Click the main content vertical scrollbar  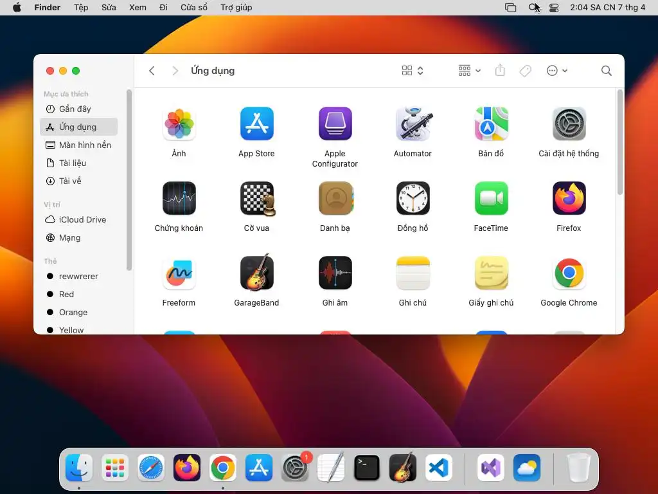620,142
